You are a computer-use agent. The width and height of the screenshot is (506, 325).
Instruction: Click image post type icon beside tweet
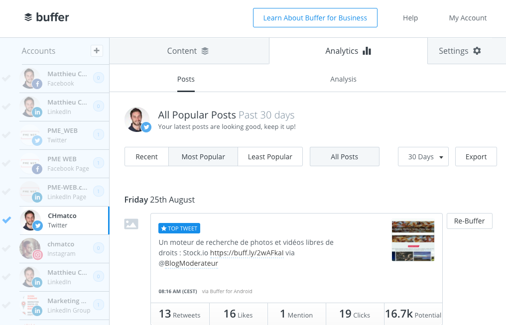coord(131,224)
